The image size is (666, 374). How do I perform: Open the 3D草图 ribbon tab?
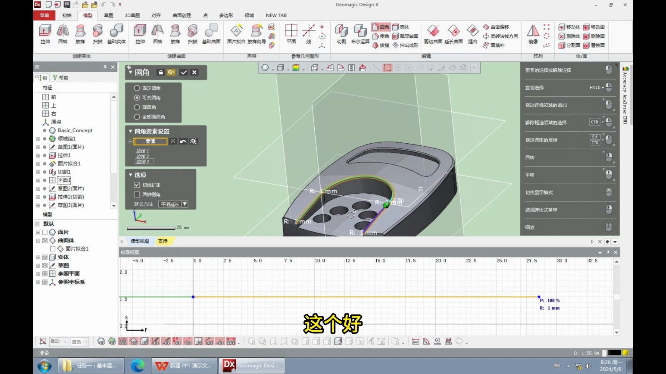[x=132, y=15]
